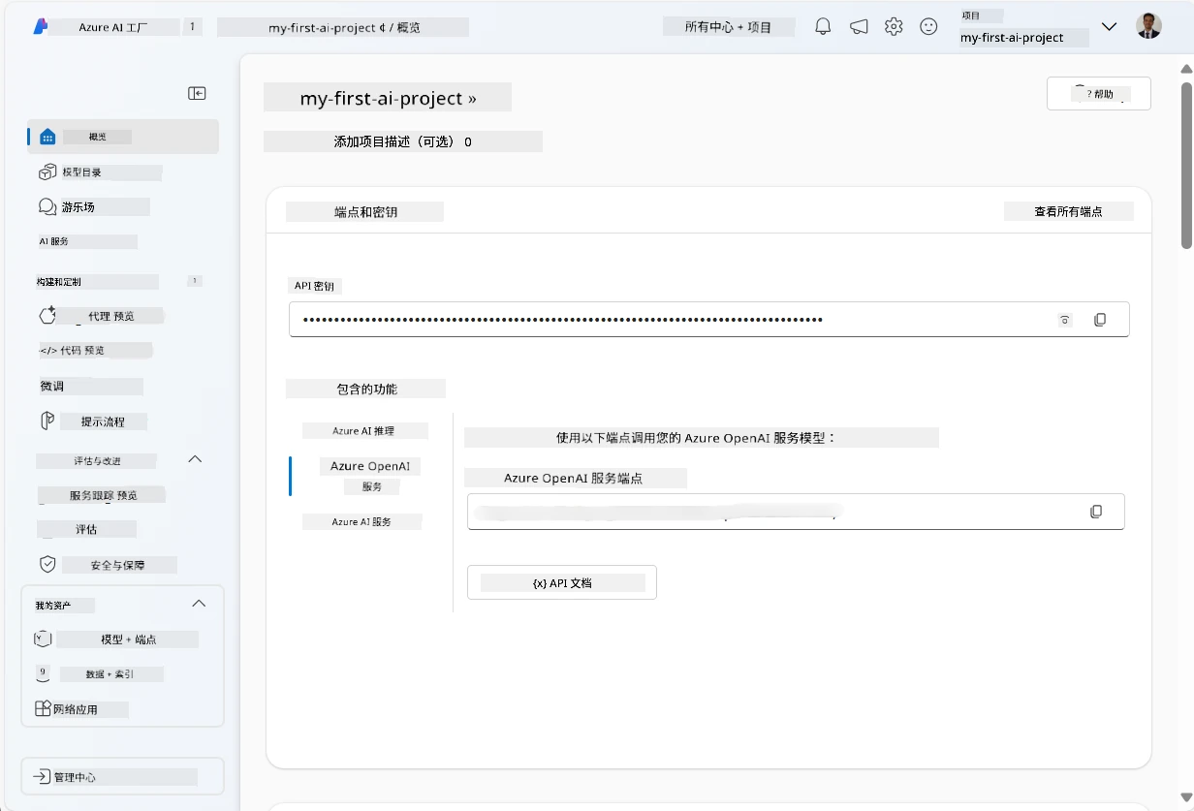Click the 模型目录 cube icon
The image size is (1194, 811).
[x=47, y=172]
